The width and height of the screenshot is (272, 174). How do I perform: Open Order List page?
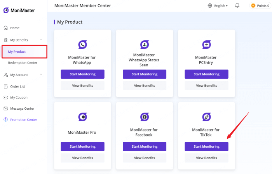[17, 86]
